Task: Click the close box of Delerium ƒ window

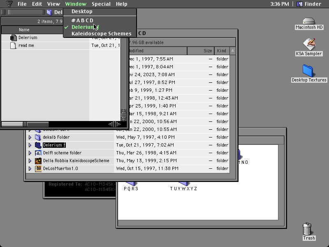Action: (3, 12)
